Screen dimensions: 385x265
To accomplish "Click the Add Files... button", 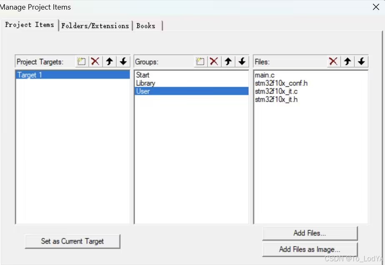I will pyautogui.click(x=310, y=233).
